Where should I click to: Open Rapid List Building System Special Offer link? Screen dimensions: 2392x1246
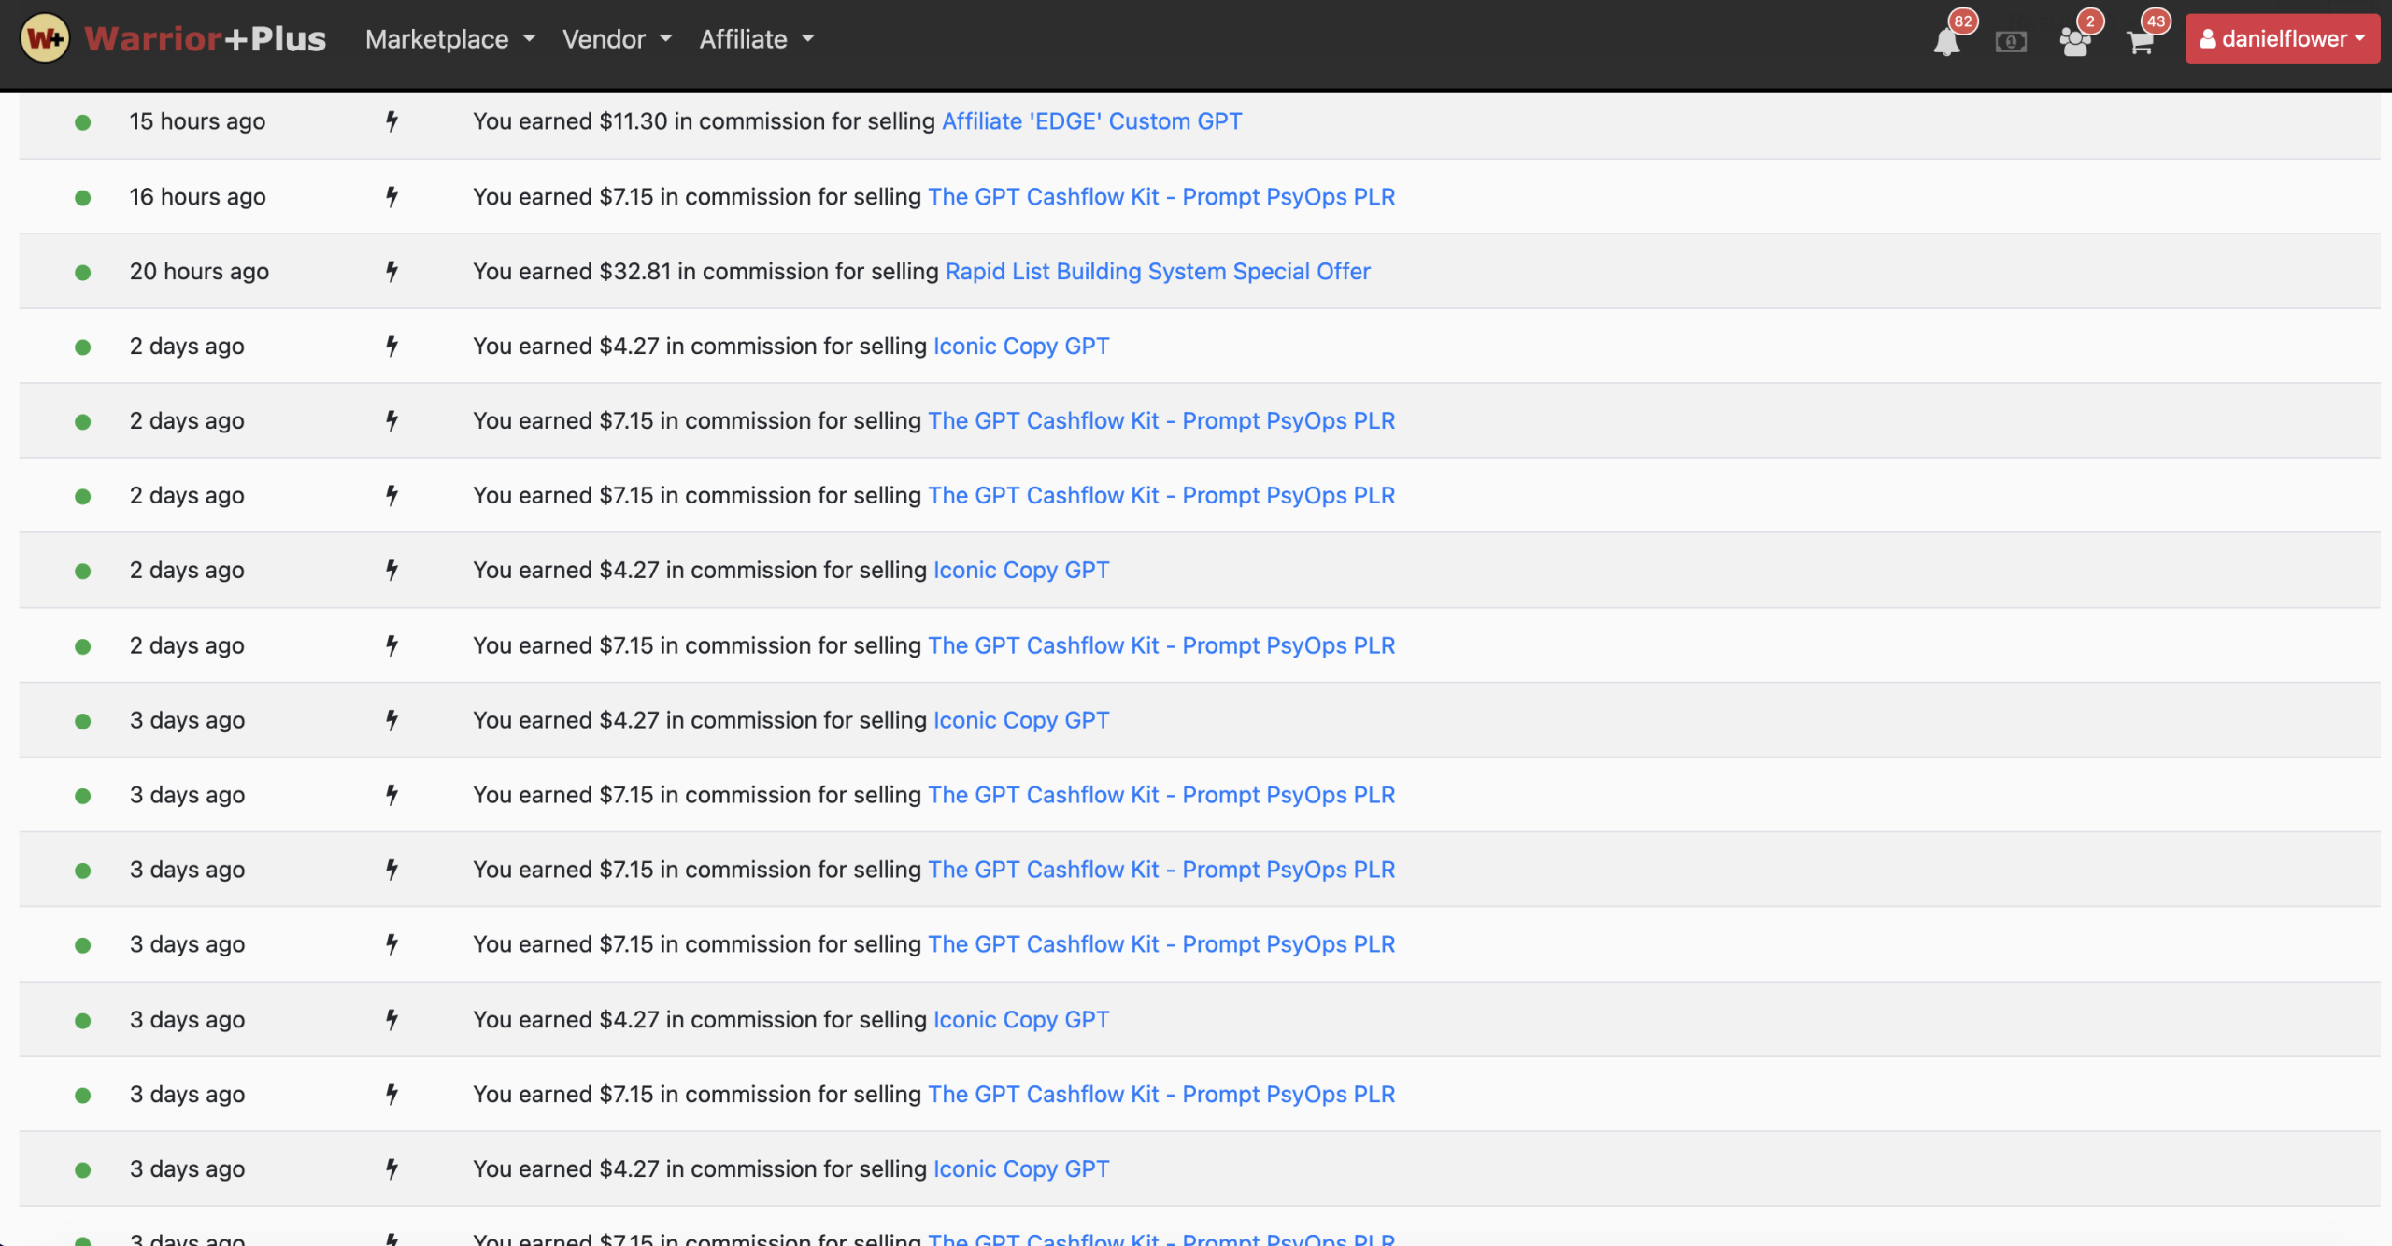(1158, 272)
